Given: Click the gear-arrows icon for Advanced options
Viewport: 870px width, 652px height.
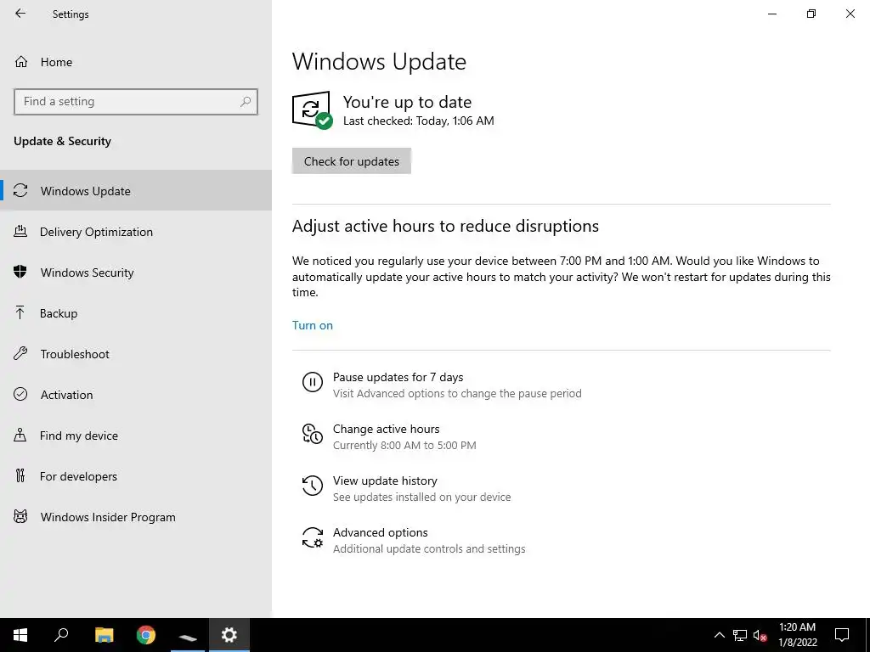Looking at the screenshot, I should tap(313, 537).
